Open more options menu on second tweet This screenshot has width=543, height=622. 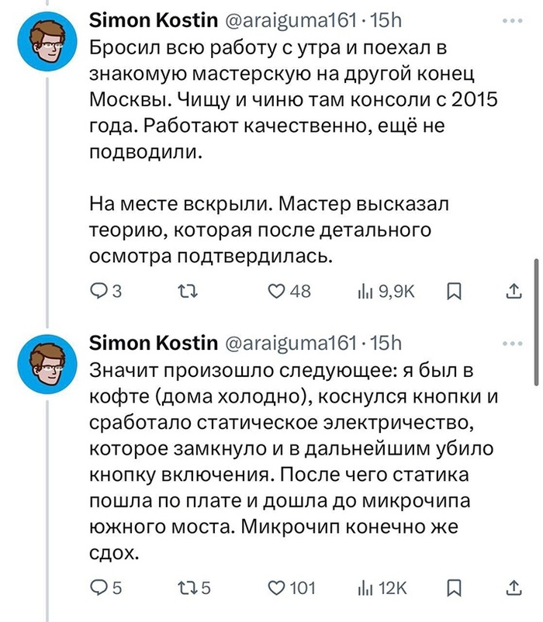[513, 341]
